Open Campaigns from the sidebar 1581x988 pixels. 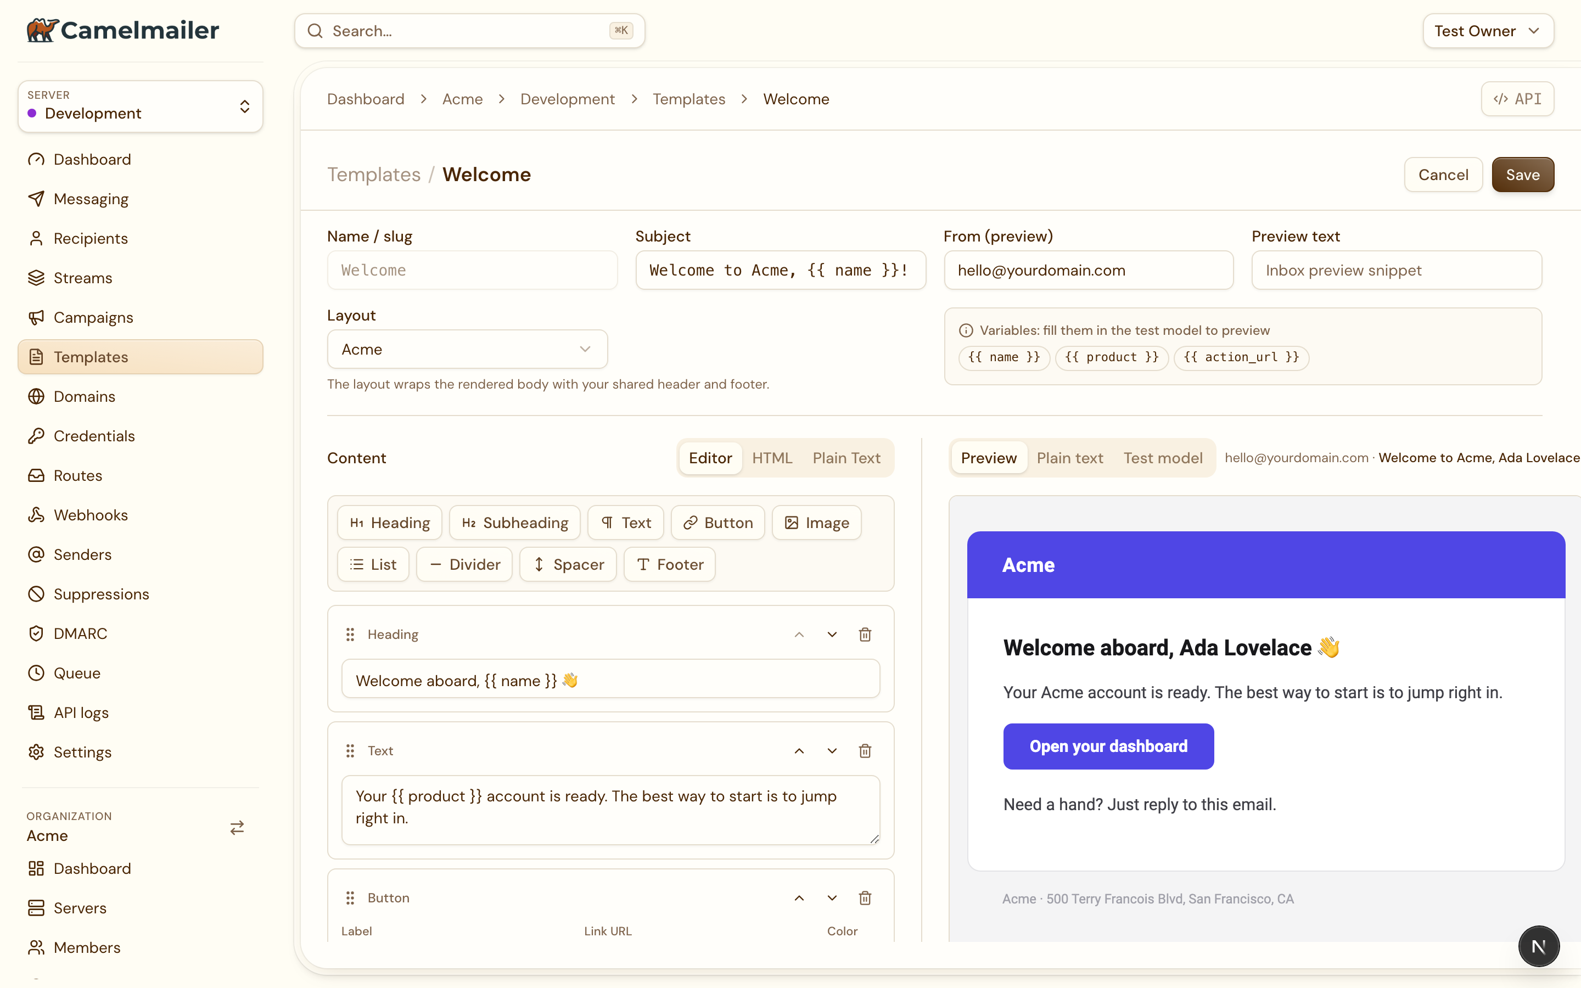coord(141,318)
